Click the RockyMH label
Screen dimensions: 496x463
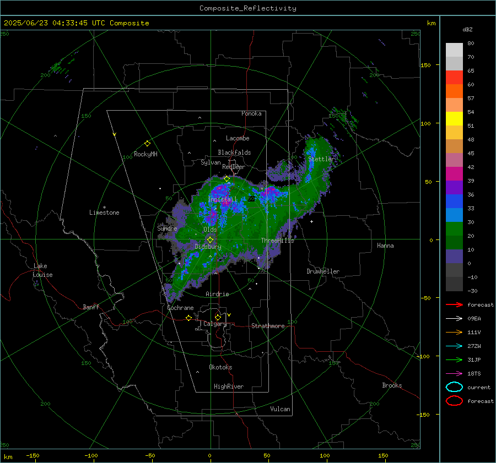(x=145, y=154)
